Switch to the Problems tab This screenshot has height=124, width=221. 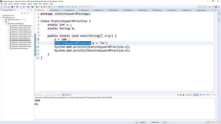coord(39,95)
